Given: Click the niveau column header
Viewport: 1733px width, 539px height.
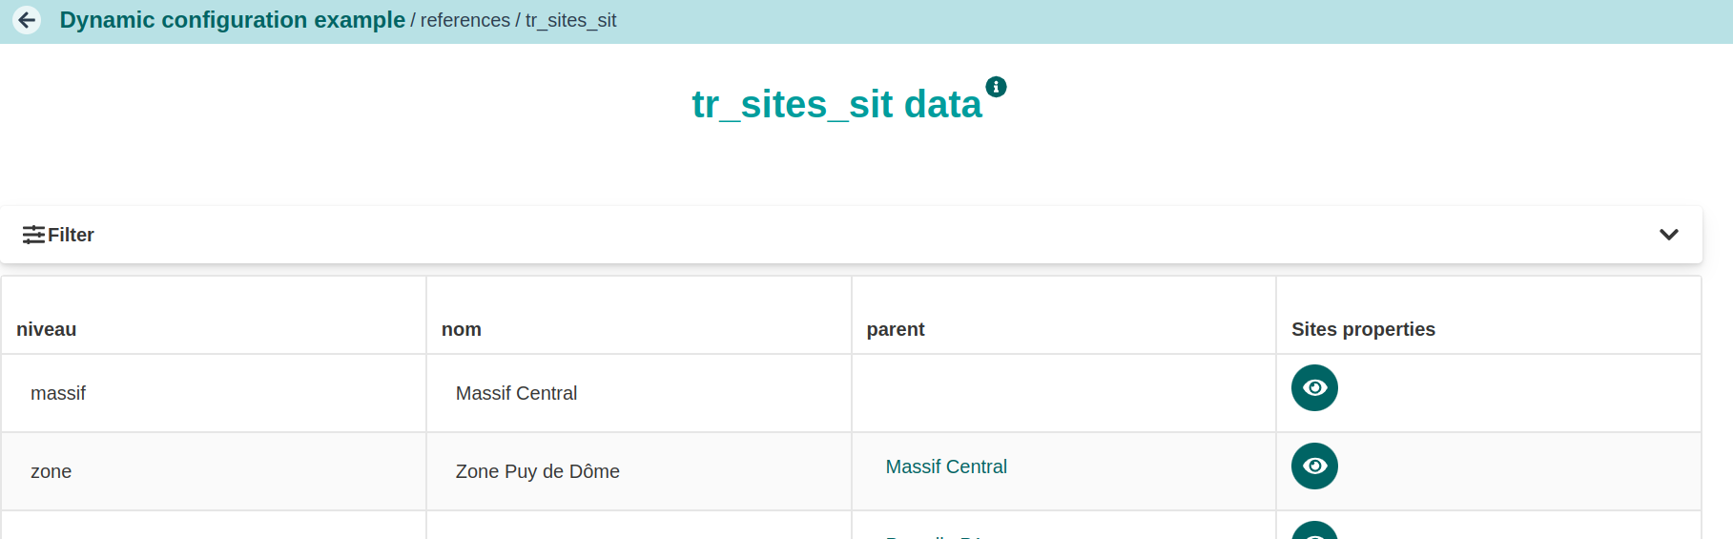Looking at the screenshot, I should (47, 329).
